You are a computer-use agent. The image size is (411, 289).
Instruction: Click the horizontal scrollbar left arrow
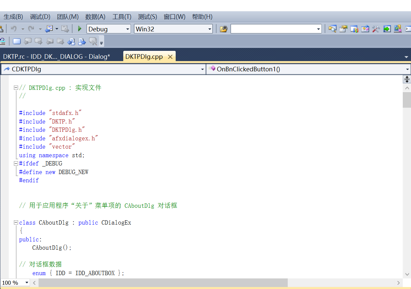click(x=34, y=283)
